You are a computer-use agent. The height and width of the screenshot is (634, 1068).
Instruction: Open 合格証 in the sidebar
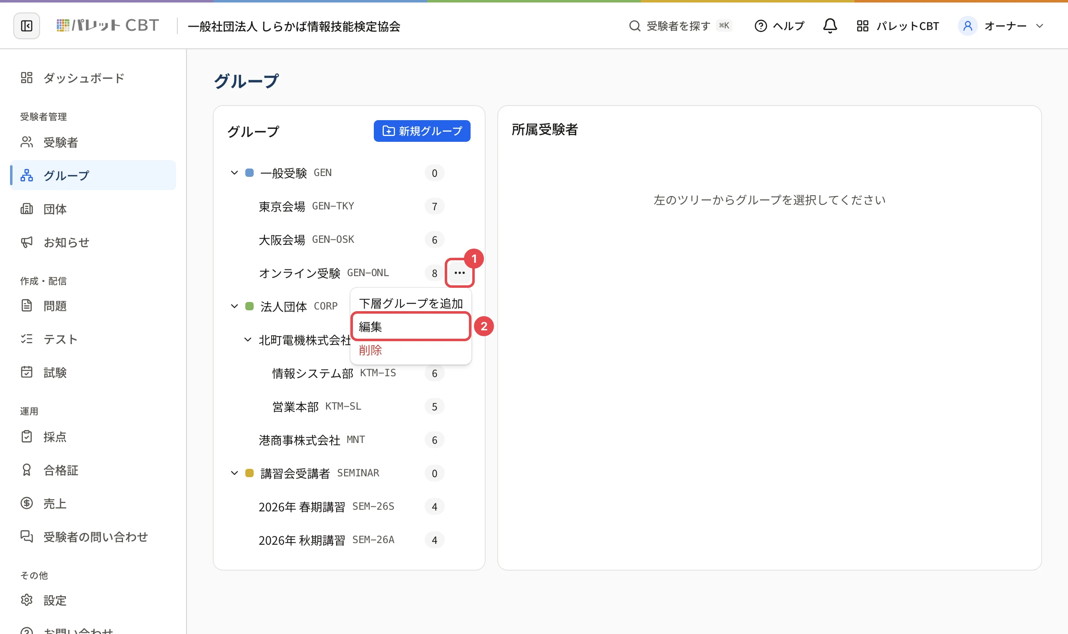pyautogui.click(x=93, y=470)
